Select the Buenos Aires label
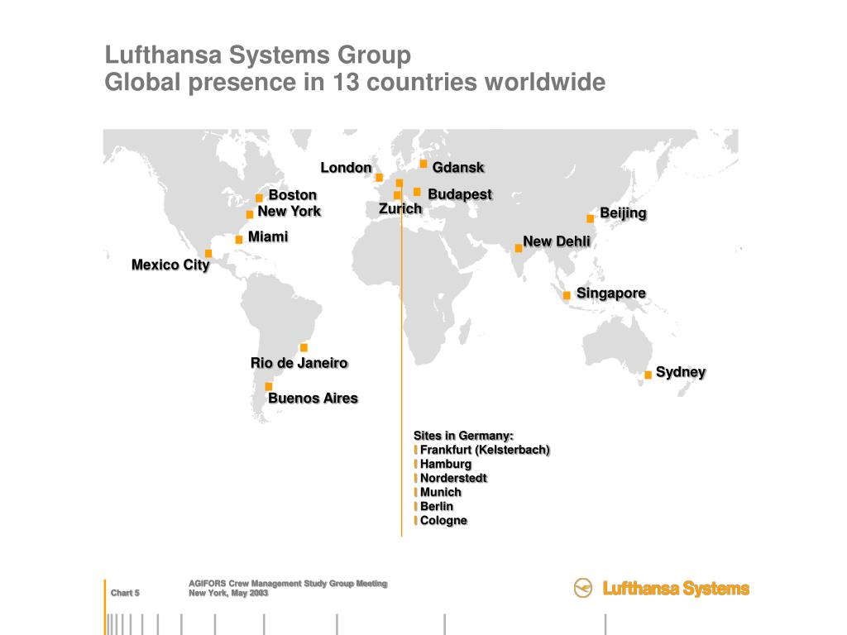Screen dimensions: 847x635 point(313,398)
